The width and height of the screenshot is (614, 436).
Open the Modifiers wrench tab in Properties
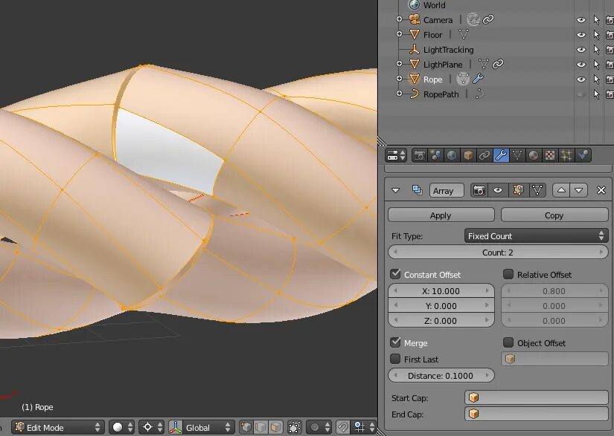(501, 155)
